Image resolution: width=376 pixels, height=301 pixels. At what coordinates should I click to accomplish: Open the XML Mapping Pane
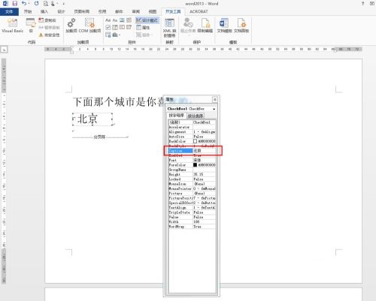(x=170, y=28)
